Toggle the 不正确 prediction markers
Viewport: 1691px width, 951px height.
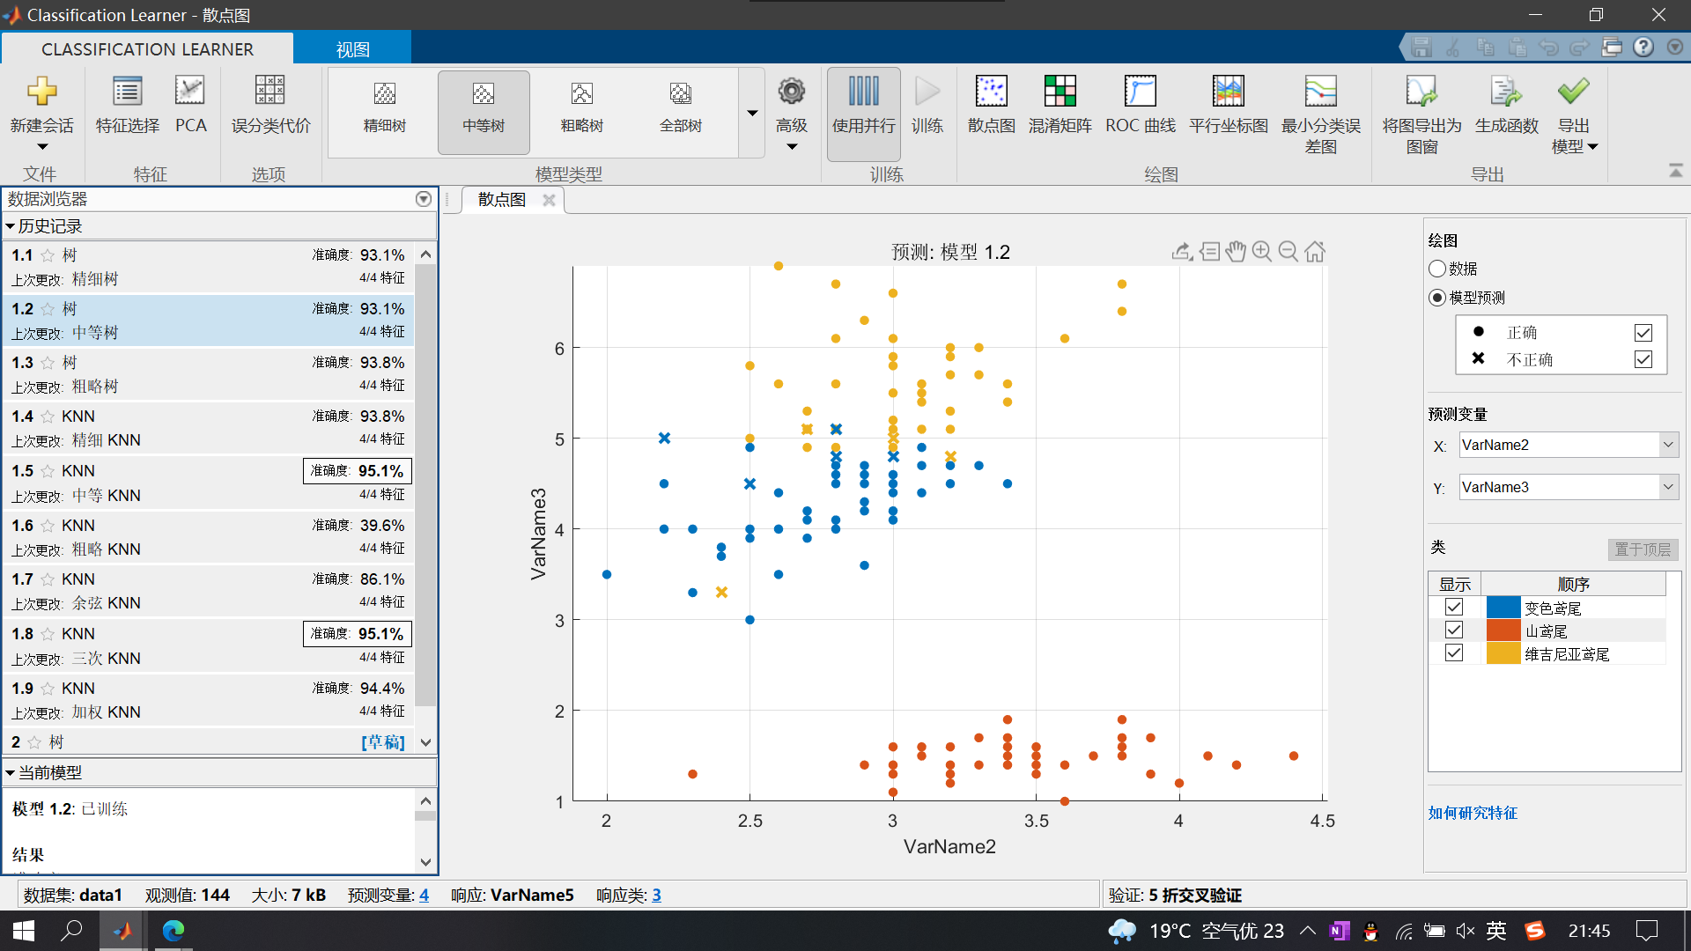(x=1642, y=359)
